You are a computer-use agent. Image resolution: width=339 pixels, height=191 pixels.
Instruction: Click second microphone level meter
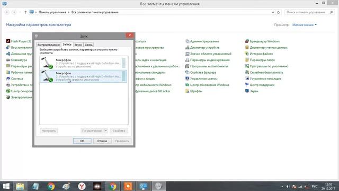pos(123,76)
